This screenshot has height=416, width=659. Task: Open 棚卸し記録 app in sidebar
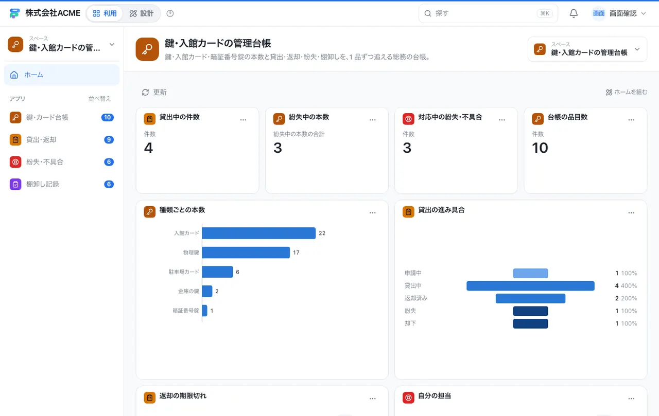click(x=62, y=184)
